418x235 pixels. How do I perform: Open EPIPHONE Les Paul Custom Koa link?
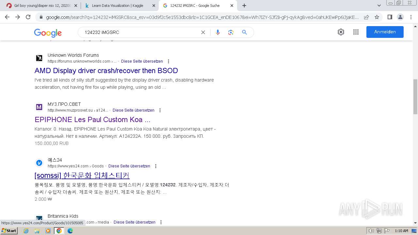tap(92, 119)
